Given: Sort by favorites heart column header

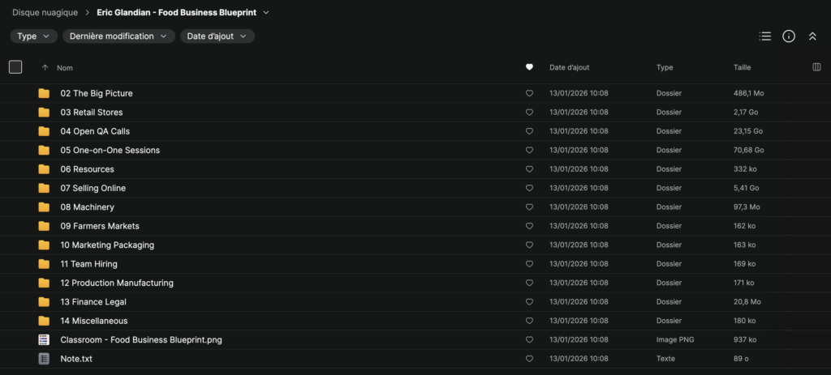Looking at the screenshot, I should tap(530, 67).
